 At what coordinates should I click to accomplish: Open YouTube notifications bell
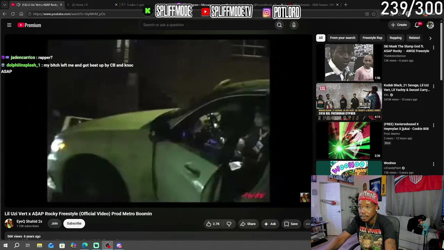pos(417,25)
